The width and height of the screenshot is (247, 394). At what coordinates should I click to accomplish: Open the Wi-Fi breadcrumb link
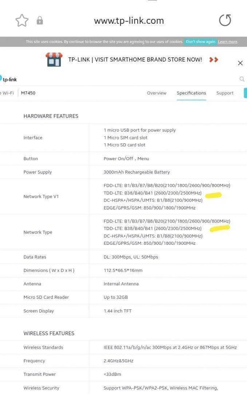pos(7,93)
